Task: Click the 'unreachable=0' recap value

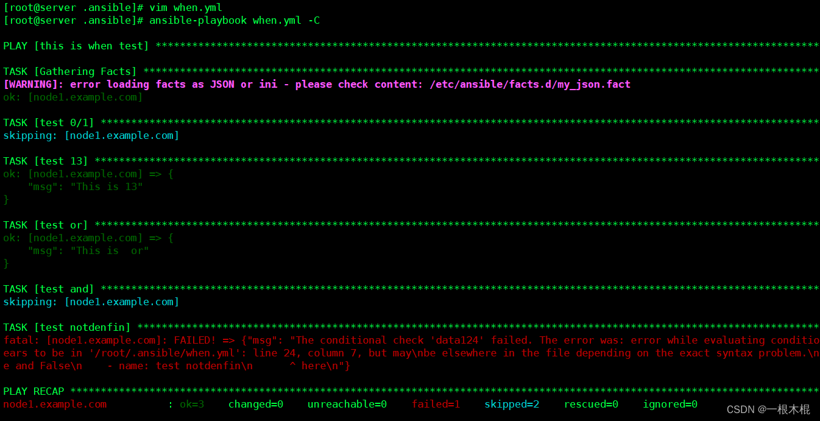Action: point(347,404)
